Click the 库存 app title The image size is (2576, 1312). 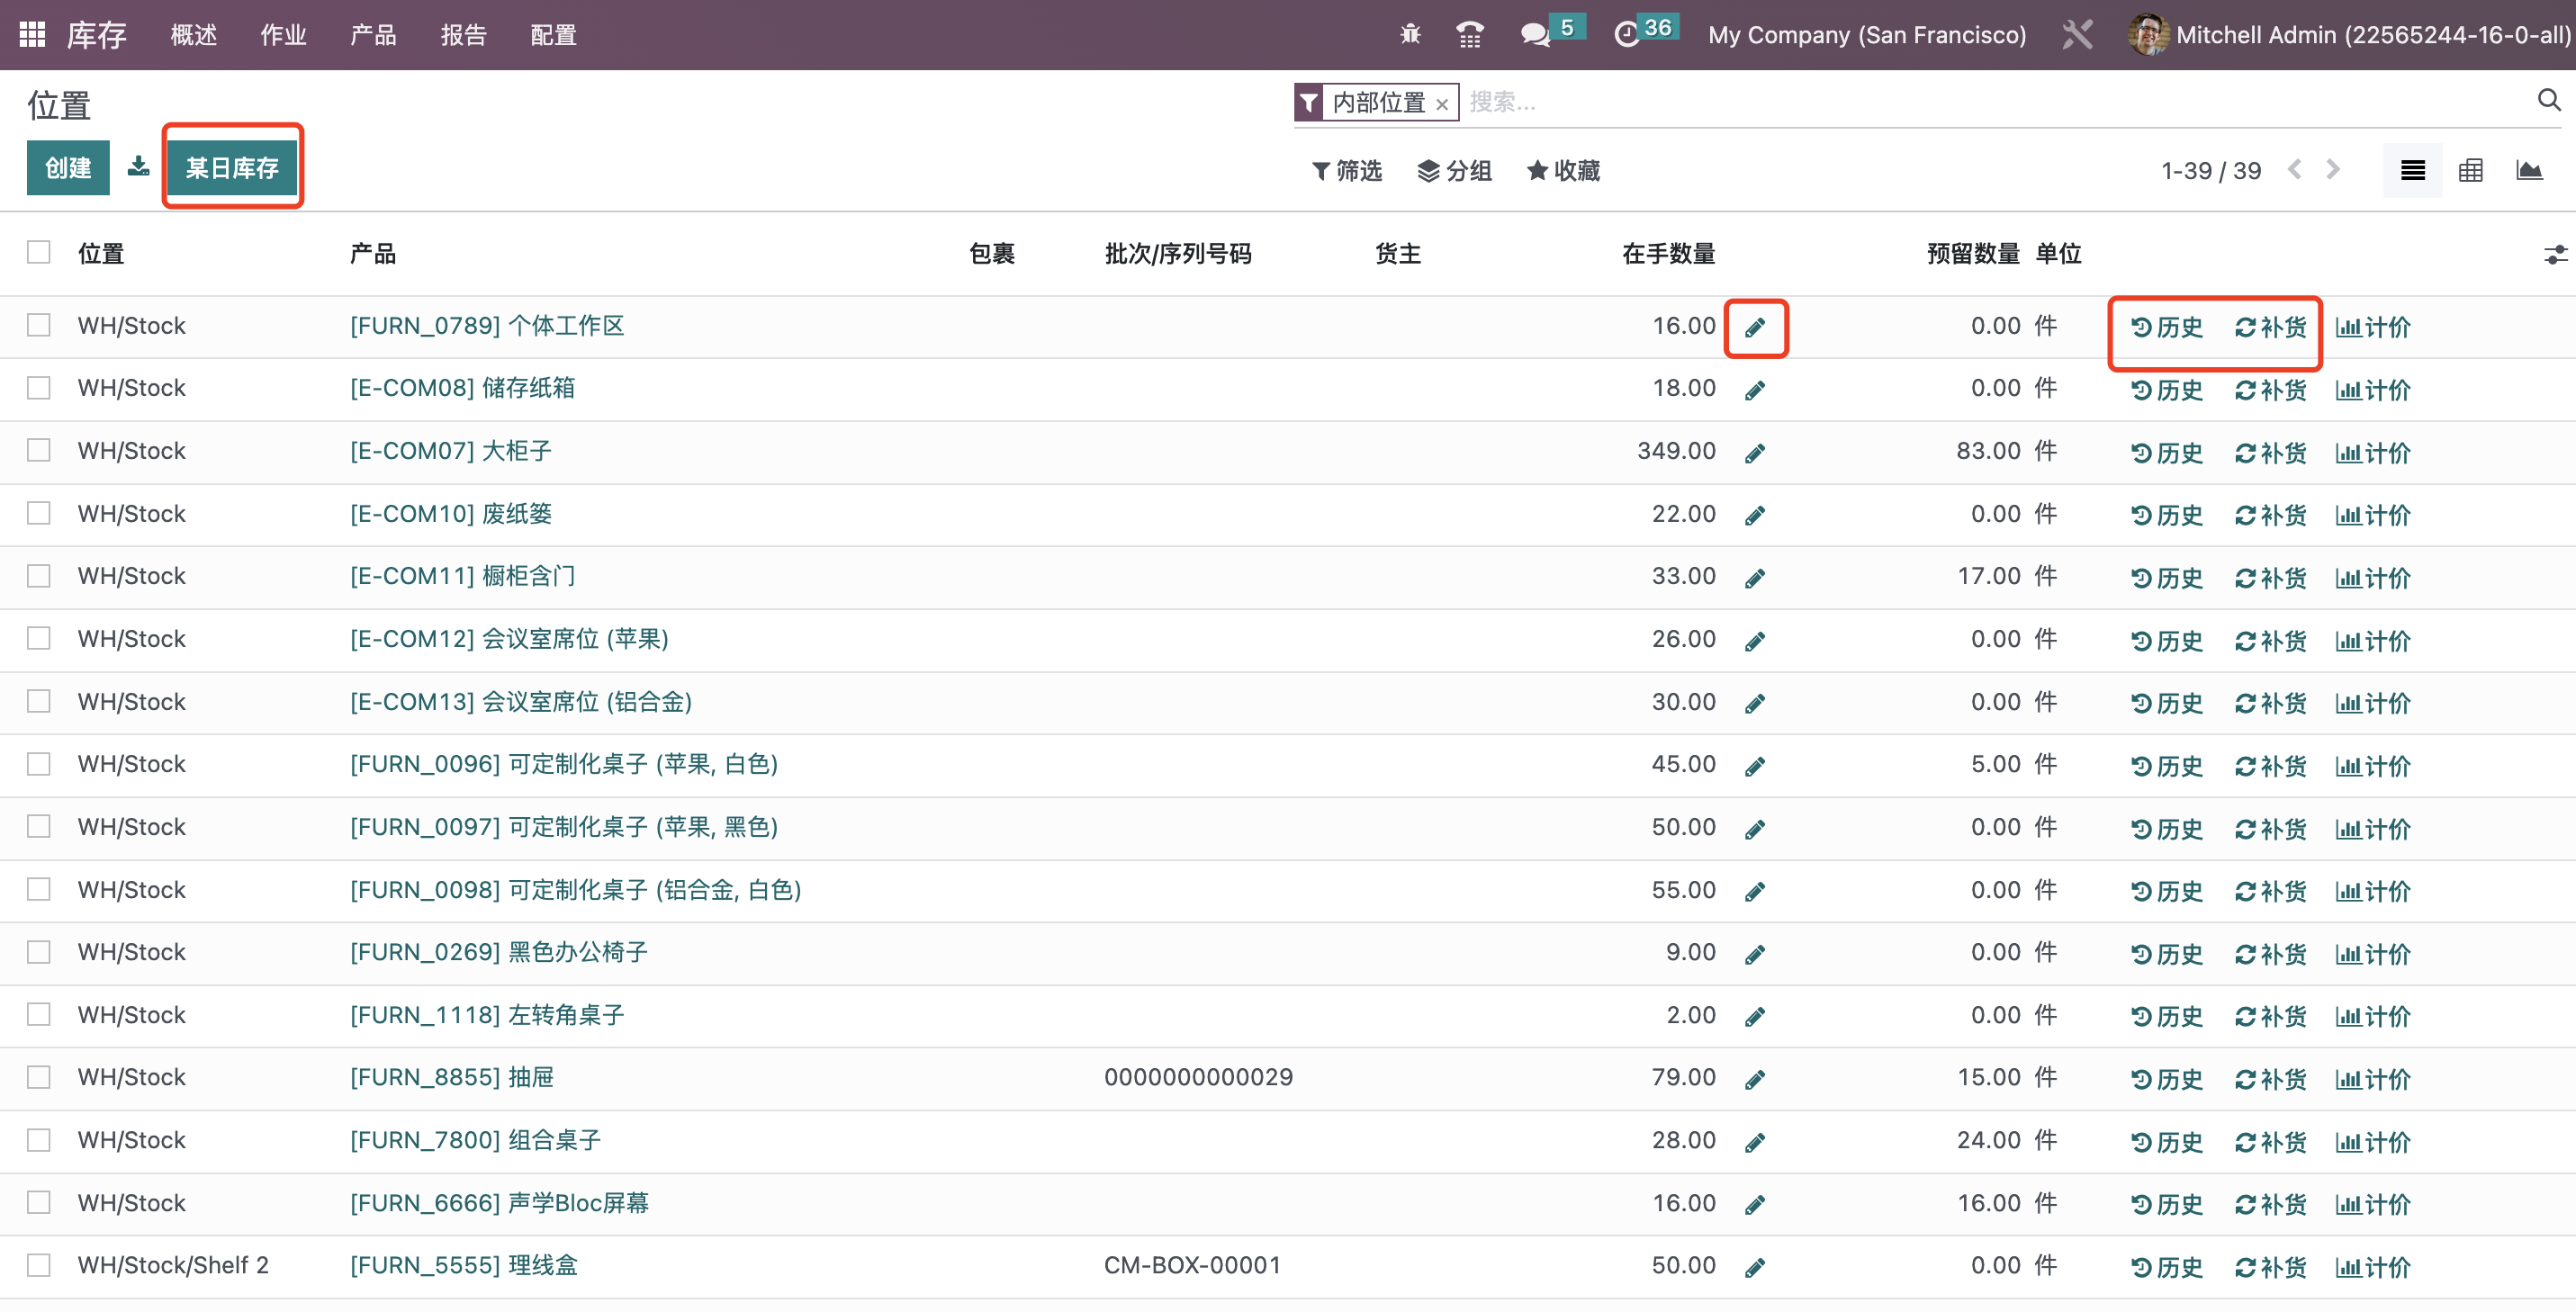pos(97,35)
